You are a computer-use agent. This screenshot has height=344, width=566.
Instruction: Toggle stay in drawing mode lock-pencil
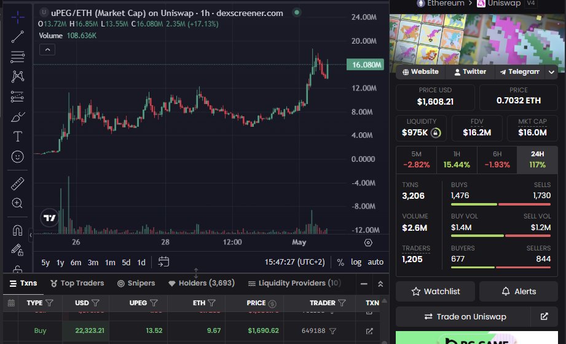(17, 250)
